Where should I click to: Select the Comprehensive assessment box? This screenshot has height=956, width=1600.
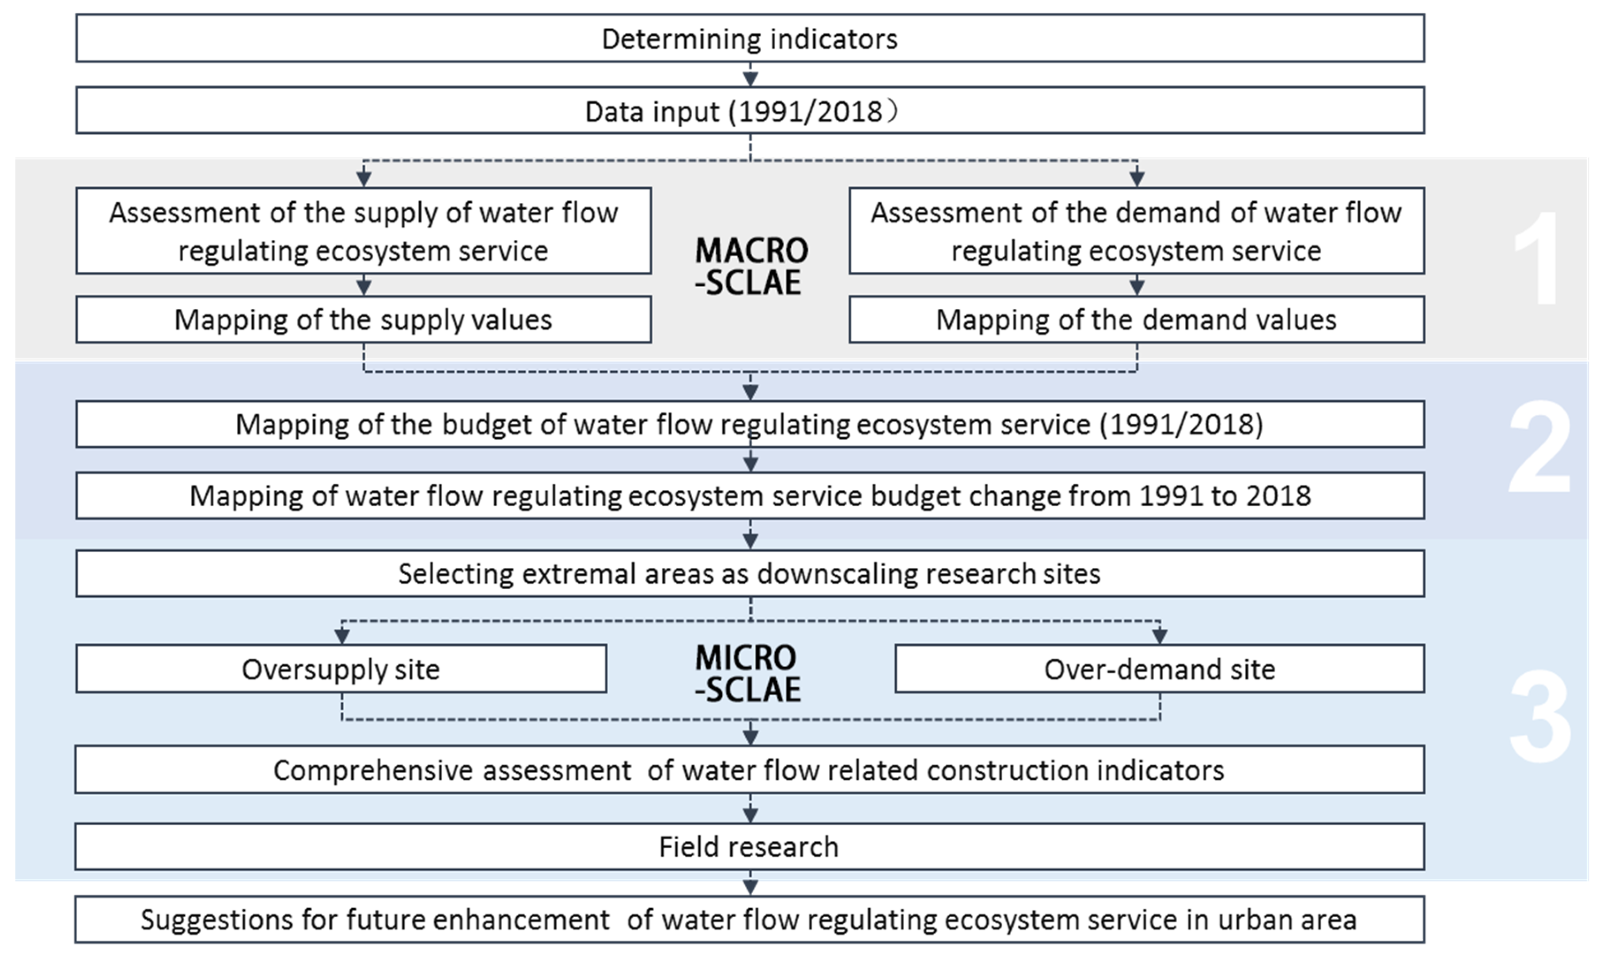click(x=750, y=770)
